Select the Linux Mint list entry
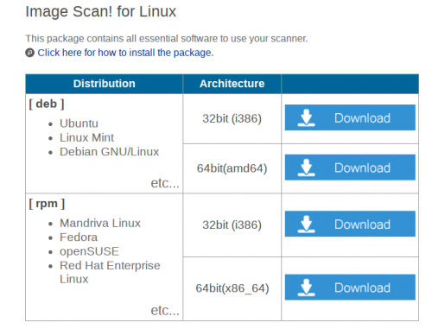Viewport: 432px width, 329px height. 86,137
